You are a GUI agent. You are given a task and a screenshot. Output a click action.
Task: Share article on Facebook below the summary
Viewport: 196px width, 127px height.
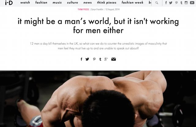click(81, 59)
